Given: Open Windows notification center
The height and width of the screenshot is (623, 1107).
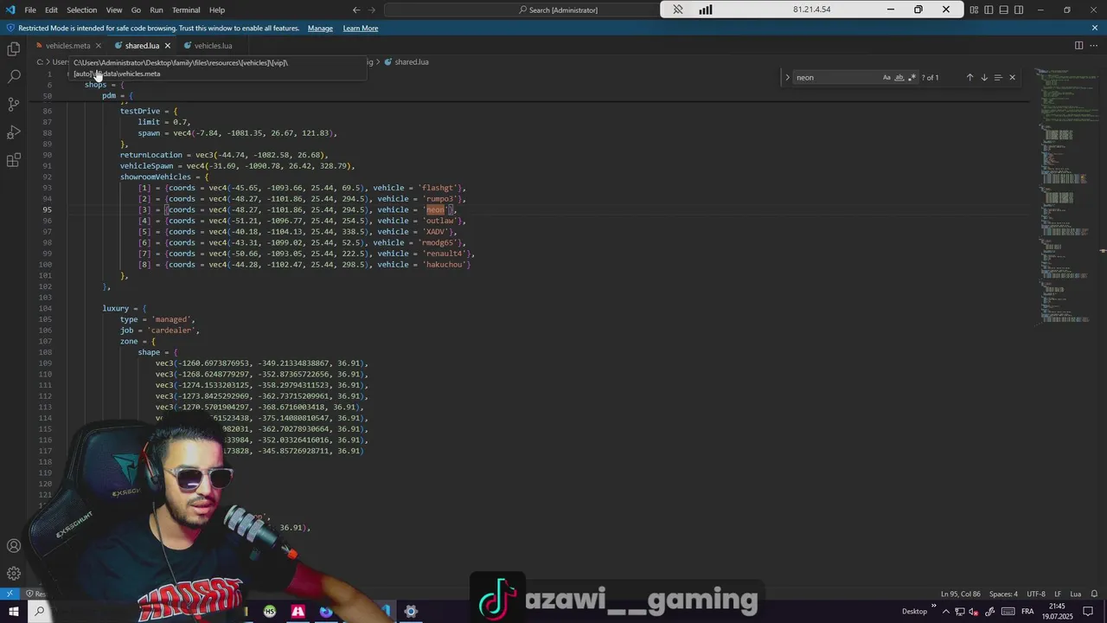Looking at the screenshot, I should 1088,612.
